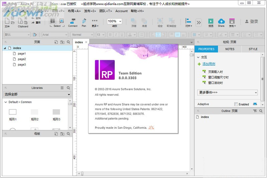267x178 pixels.
Task: Click the Outline panel filter icon
Action: coord(255,111)
